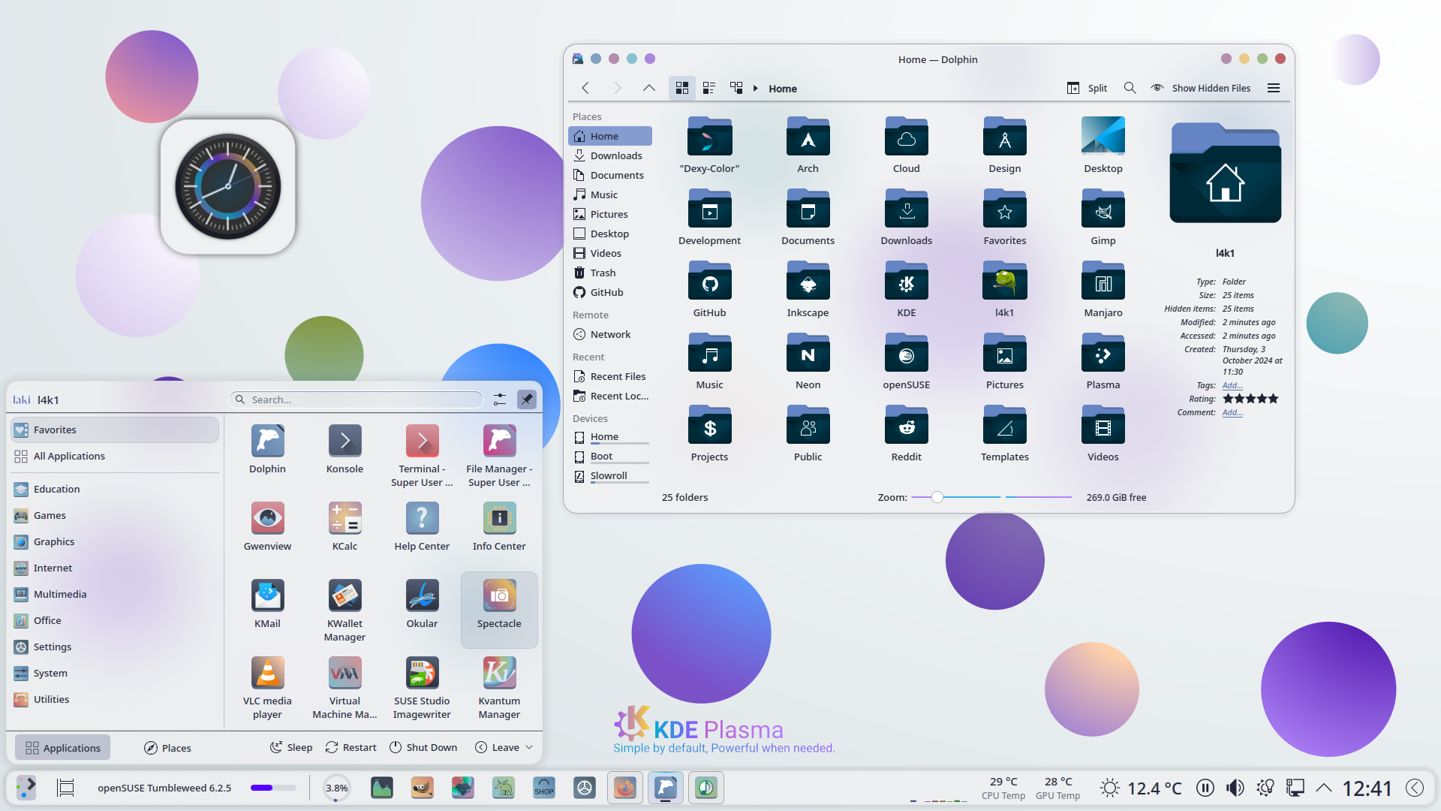
Task: Click the Restart button
Action: (351, 747)
